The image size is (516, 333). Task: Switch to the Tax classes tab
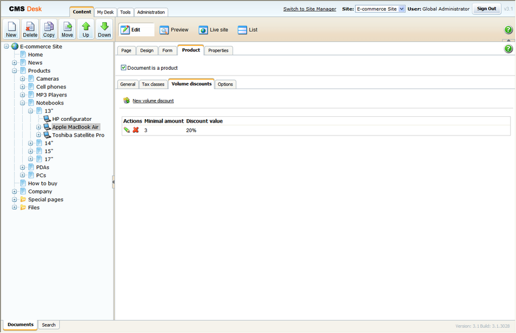coord(153,85)
